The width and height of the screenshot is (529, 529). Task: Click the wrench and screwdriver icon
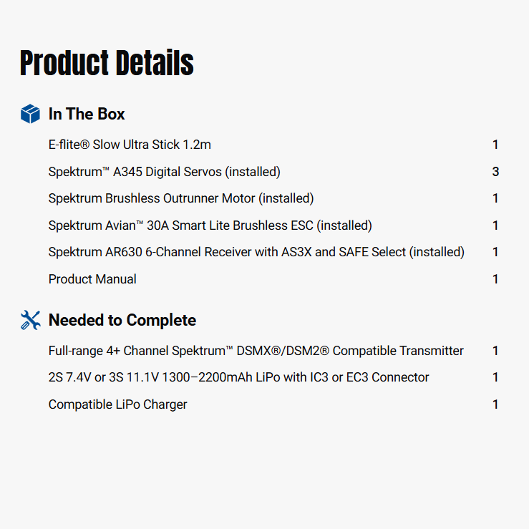(x=30, y=320)
